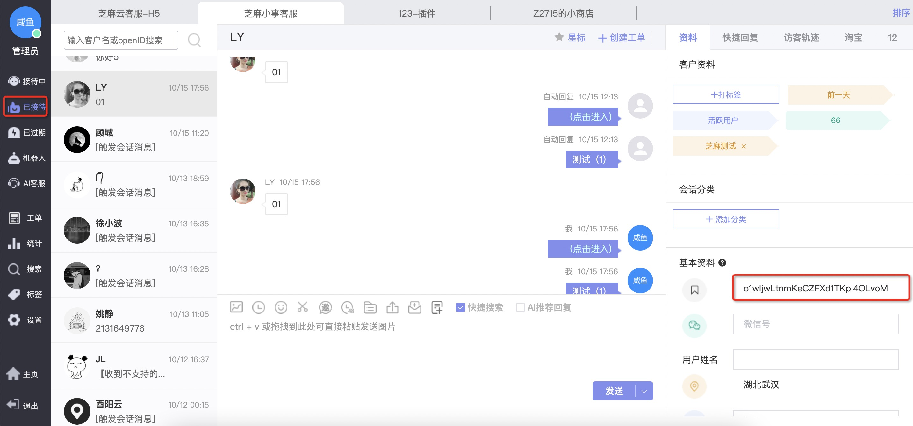Click 退出 to log out
The image size is (913, 426).
pos(23,405)
